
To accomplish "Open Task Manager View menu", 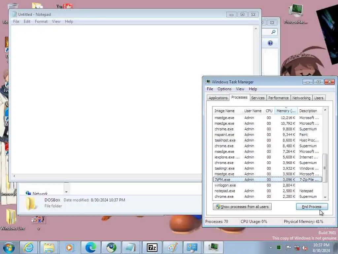I will [x=240, y=89].
